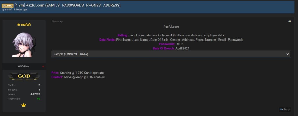Click the 5 hours ago post timestamp
Screen dimensions: 298x116
pos(57,22)
